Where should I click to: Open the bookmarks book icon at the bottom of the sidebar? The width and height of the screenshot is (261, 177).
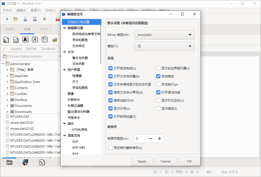coord(25,162)
